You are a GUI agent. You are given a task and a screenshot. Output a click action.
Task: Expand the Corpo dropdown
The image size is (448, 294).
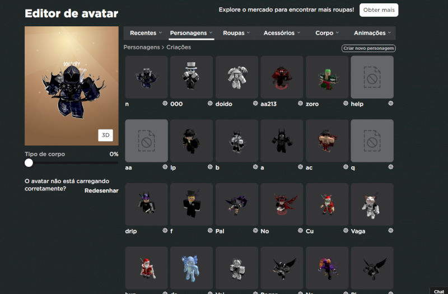[x=327, y=33]
